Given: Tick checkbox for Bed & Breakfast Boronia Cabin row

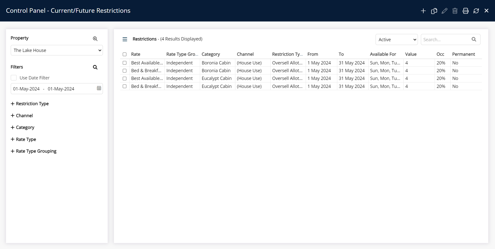Looking at the screenshot, I should point(124,71).
